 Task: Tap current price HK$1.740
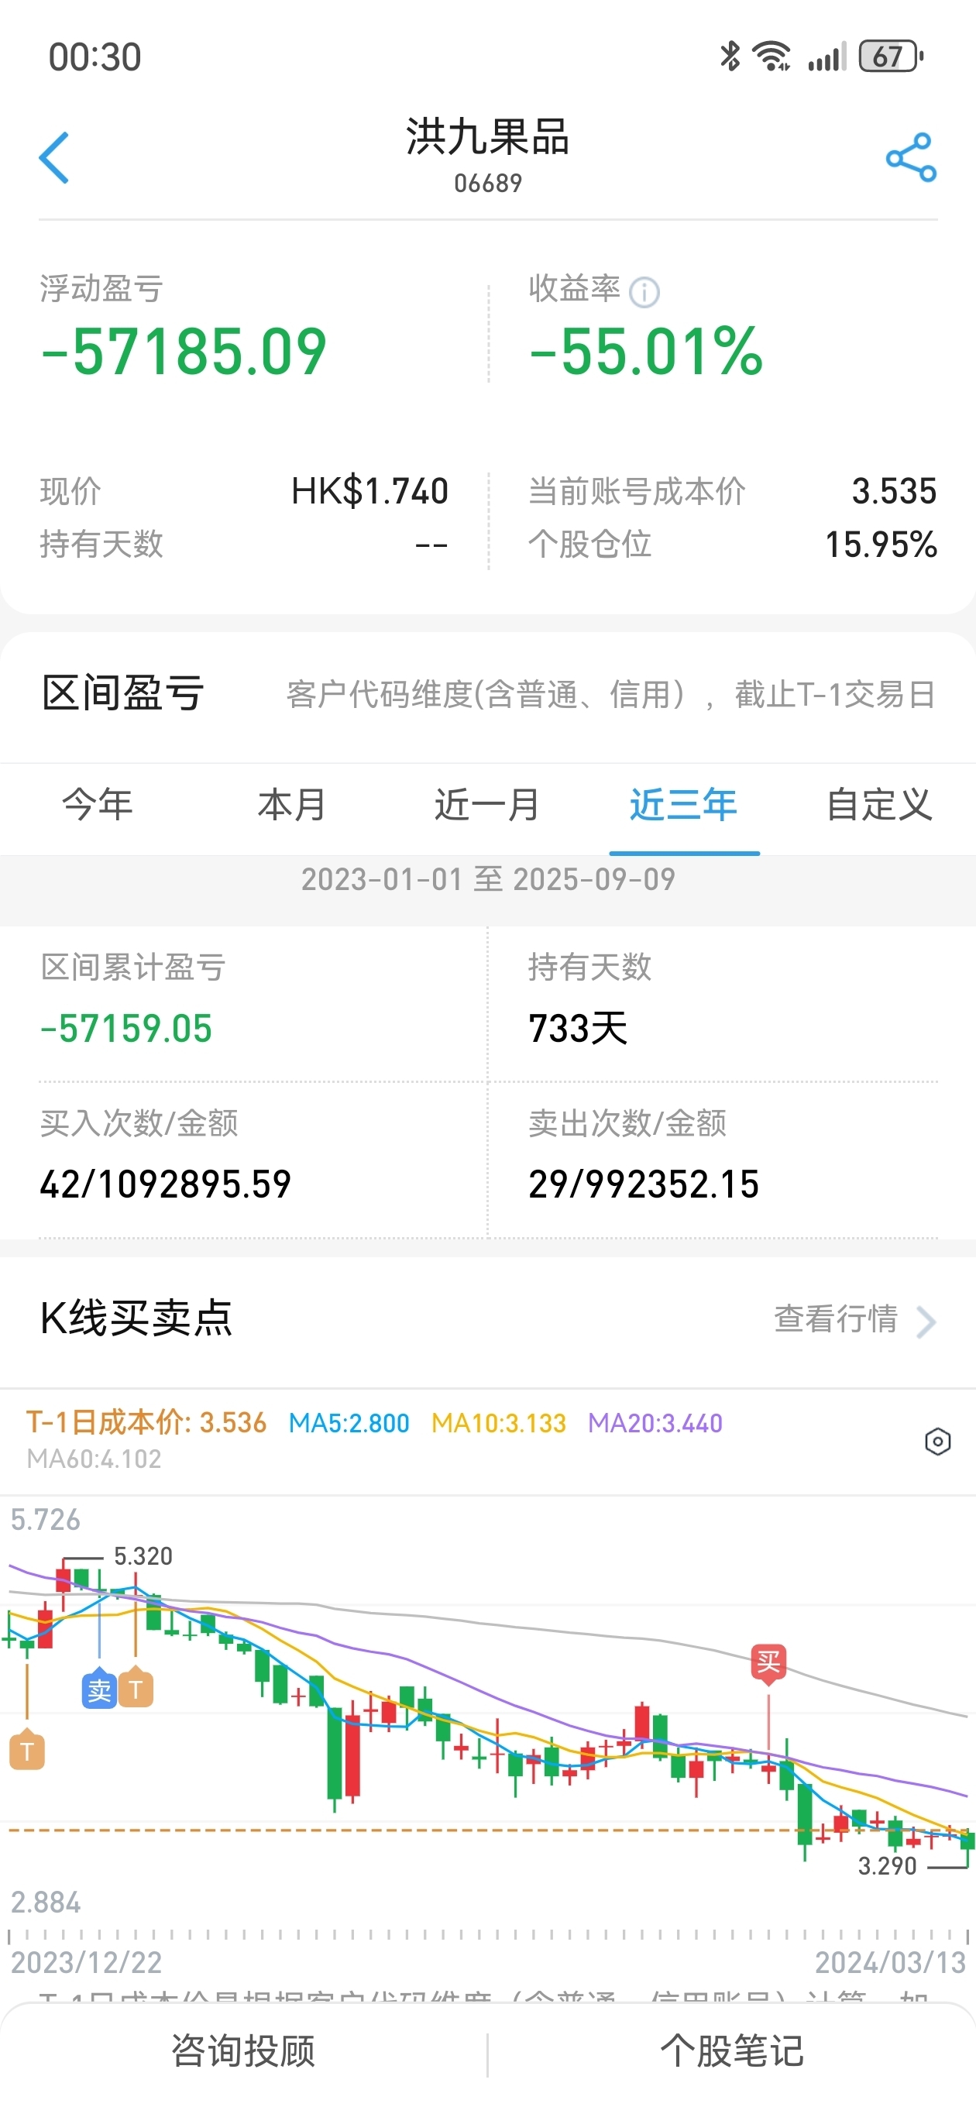point(369,492)
